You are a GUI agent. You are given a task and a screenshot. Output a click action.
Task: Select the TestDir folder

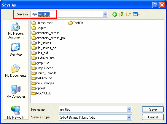76,23
